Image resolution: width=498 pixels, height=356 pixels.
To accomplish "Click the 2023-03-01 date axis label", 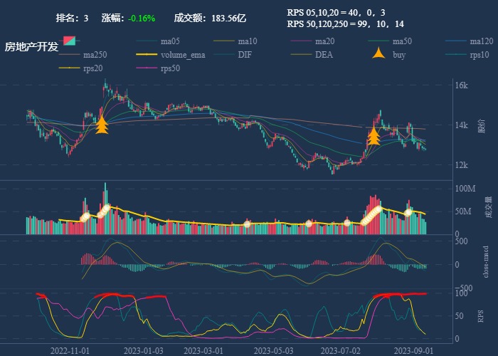I will pos(203,350).
